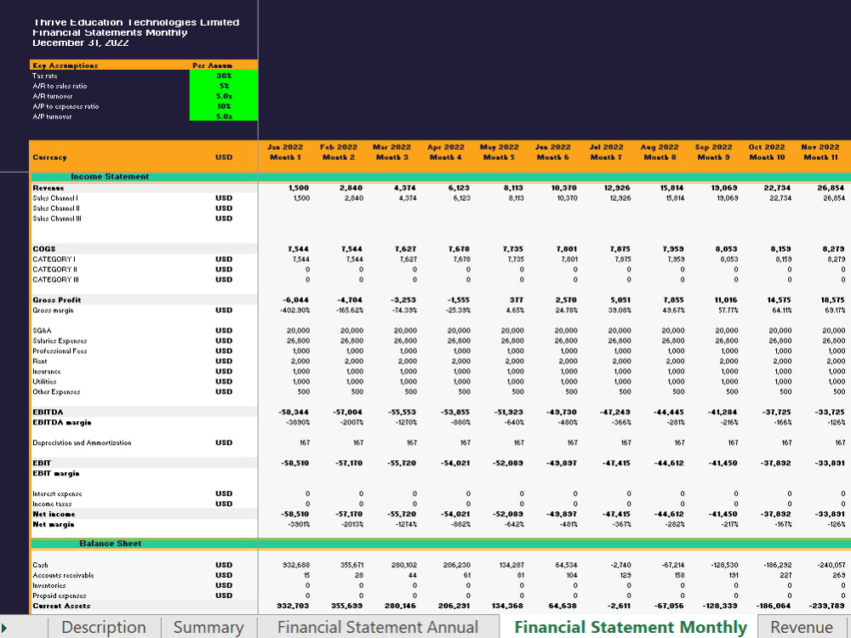Select the Accounts receivable row label
The height and width of the screenshot is (638, 851).
[63, 575]
